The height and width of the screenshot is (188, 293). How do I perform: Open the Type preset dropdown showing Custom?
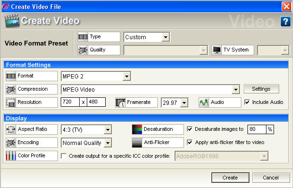146,37
